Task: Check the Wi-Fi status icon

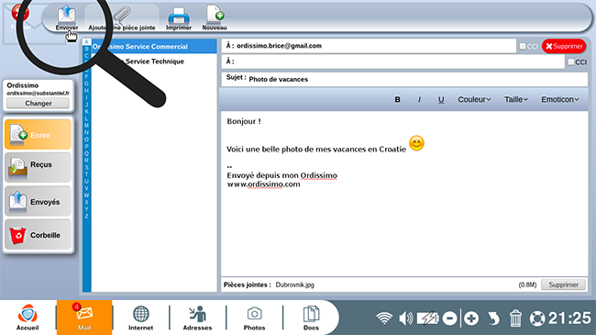Action: pyautogui.click(x=384, y=318)
